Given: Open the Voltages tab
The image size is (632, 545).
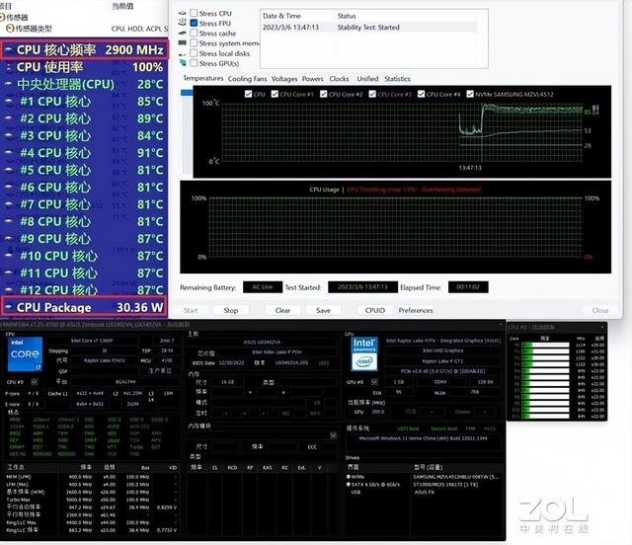Looking at the screenshot, I should click(284, 79).
